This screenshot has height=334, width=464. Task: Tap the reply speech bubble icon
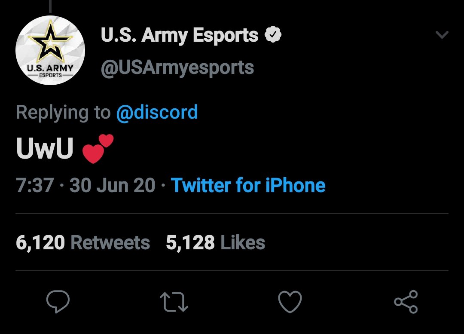point(58,301)
